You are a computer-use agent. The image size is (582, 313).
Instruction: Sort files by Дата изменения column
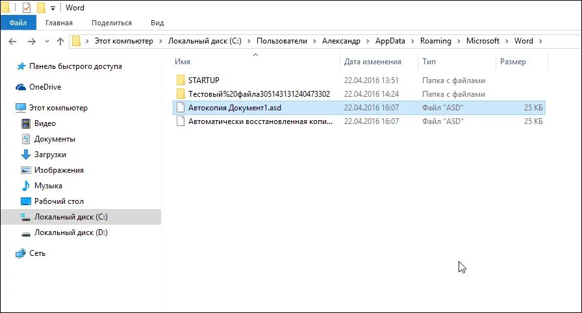click(373, 62)
